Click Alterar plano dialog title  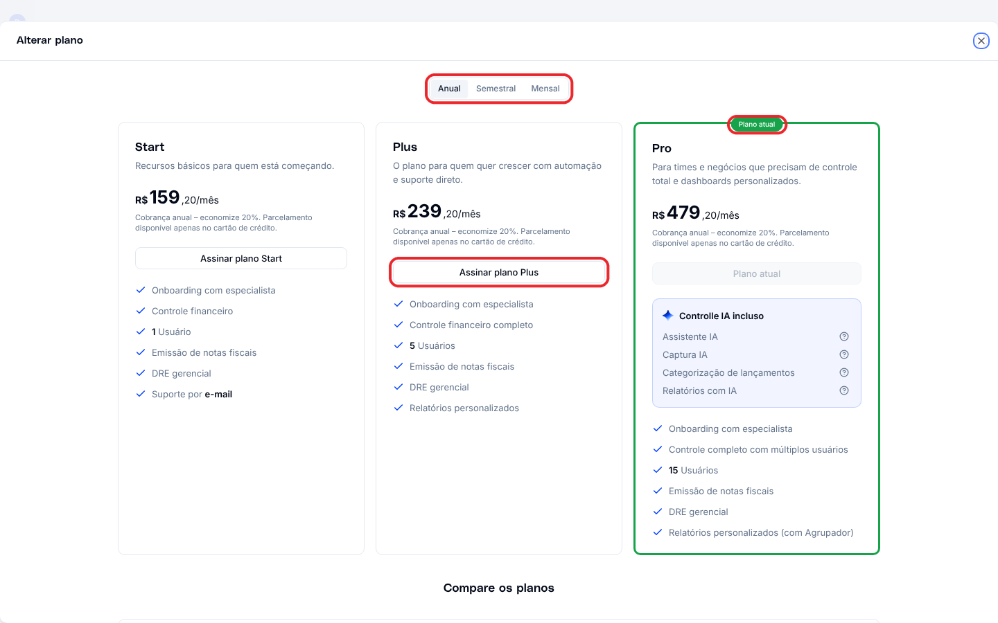[x=50, y=40]
